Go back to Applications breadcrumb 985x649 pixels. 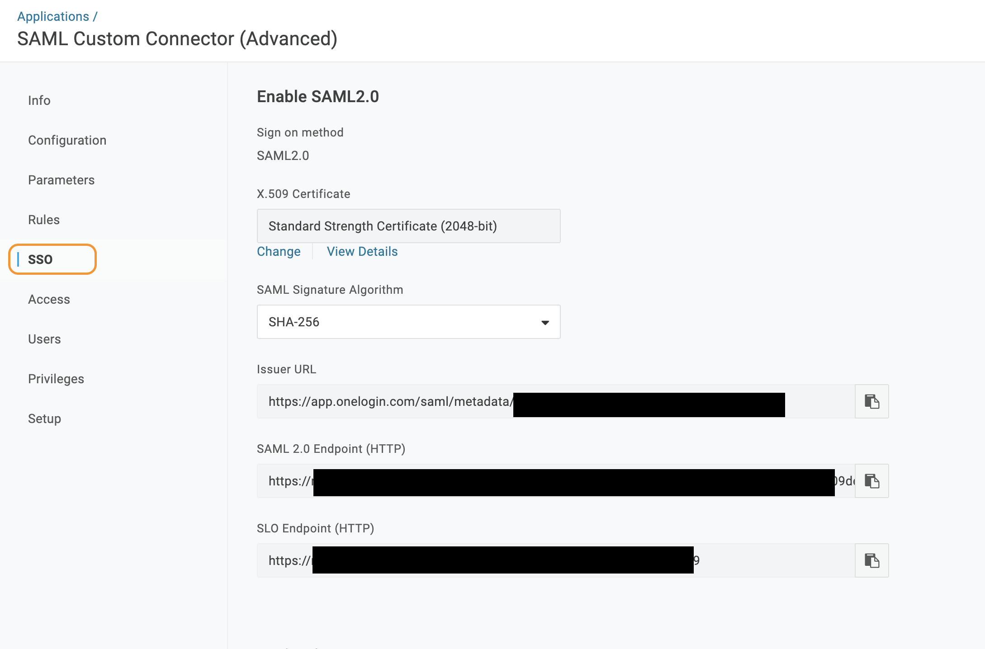click(53, 16)
